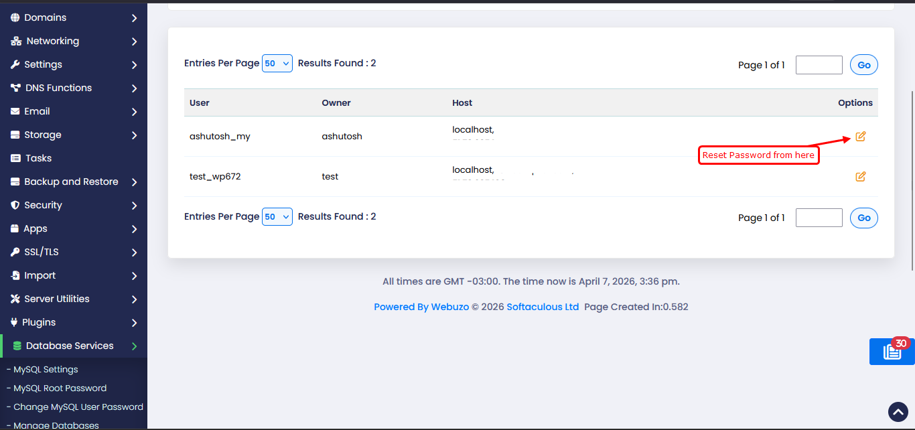Click the Email envelope icon
915x430 pixels.
point(15,112)
